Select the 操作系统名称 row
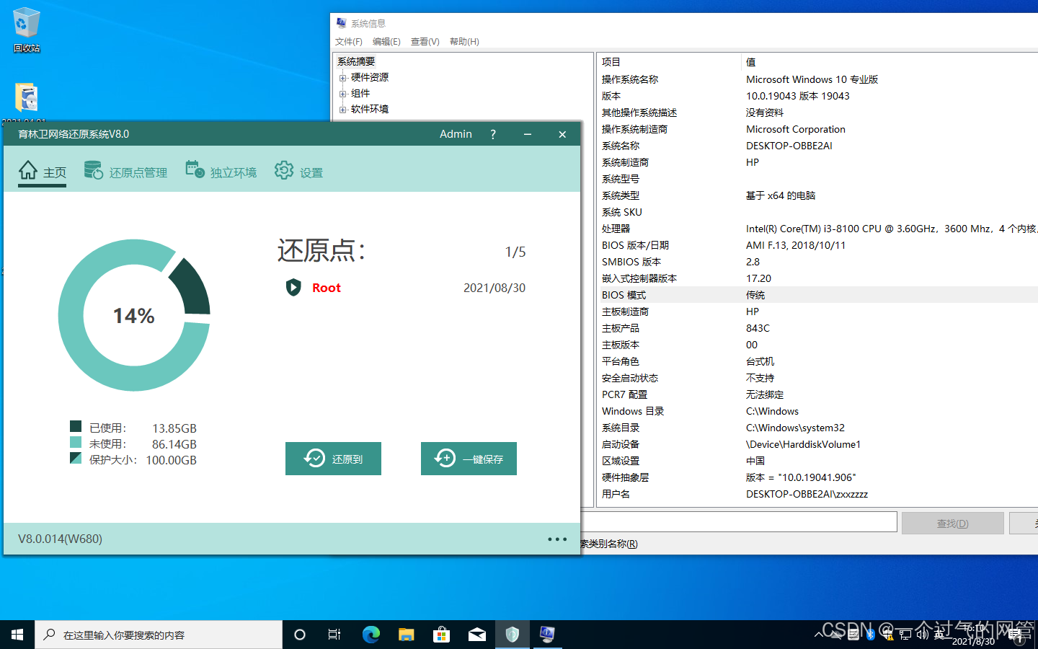This screenshot has height=649, width=1038. click(x=818, y=79)
